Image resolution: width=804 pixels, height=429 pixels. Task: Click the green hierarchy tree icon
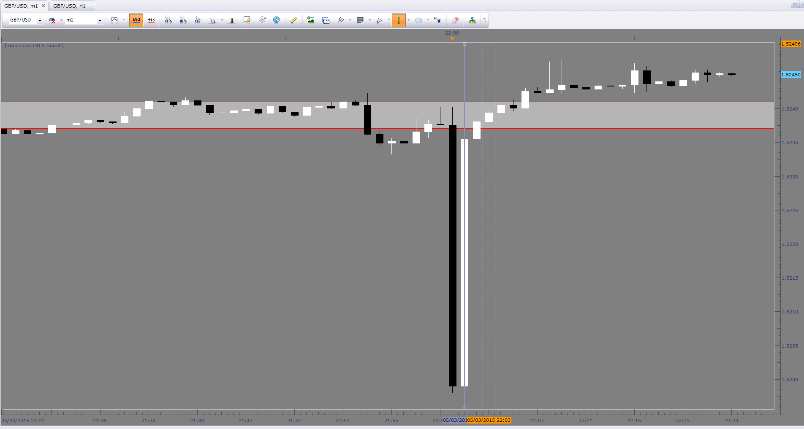pos(472,20)
